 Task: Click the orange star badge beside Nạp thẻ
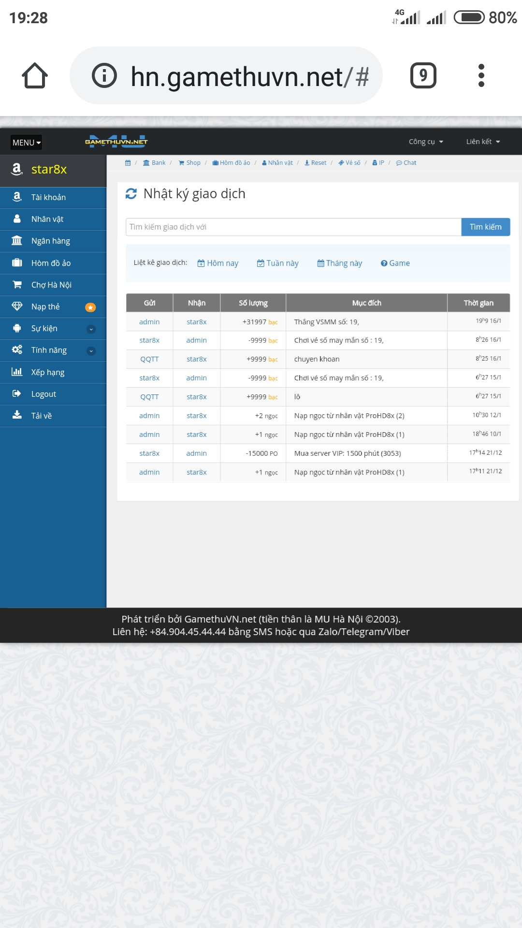point(90,307)
